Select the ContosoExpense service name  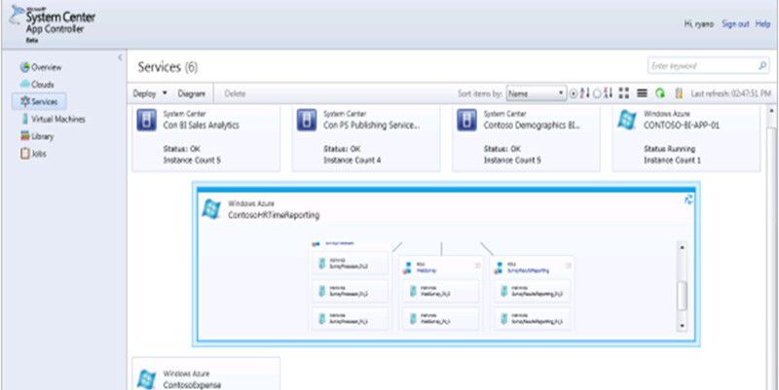coord(192,385)
